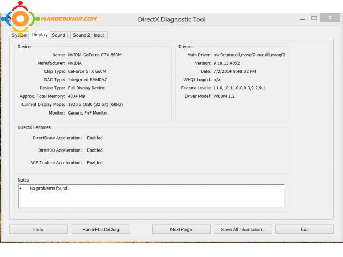Select the Display tab
Viewport: 343px width, 257px height.
39,35
